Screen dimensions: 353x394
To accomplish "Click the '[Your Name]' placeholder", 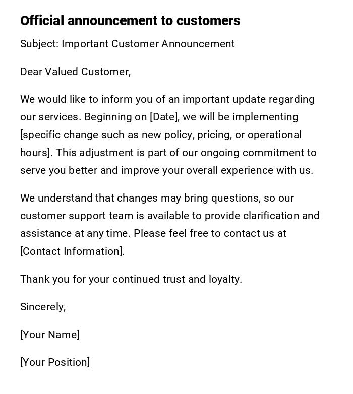I will coord(49,335).
